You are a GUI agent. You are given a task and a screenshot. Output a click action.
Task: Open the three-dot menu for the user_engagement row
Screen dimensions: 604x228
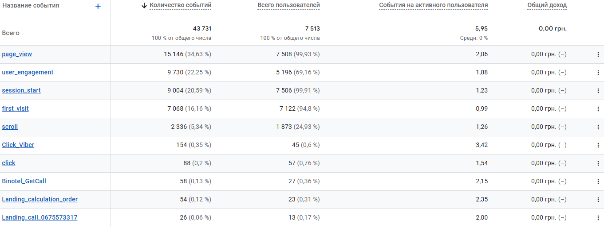[x=598, y=73]
